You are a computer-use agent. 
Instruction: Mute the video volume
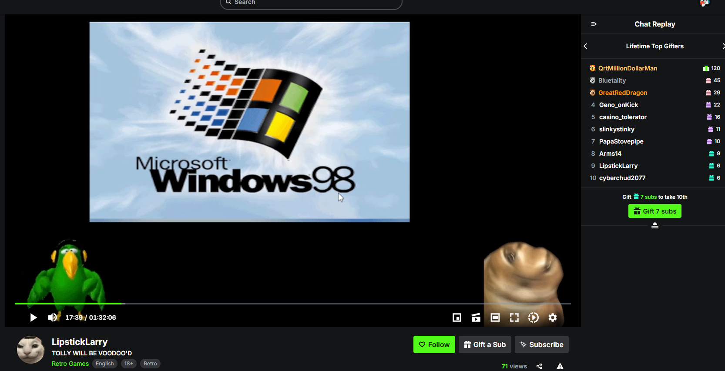click(x=53, y=318)
